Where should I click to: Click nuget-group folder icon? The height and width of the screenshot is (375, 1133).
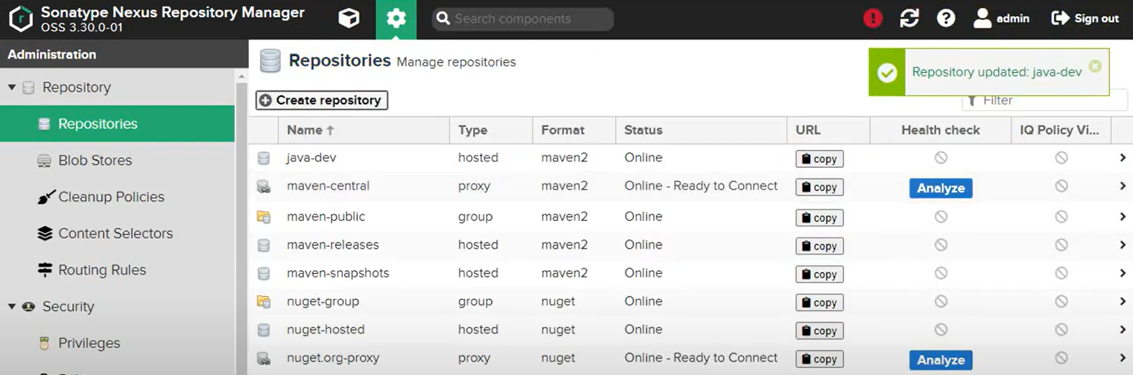click(264, 302)
